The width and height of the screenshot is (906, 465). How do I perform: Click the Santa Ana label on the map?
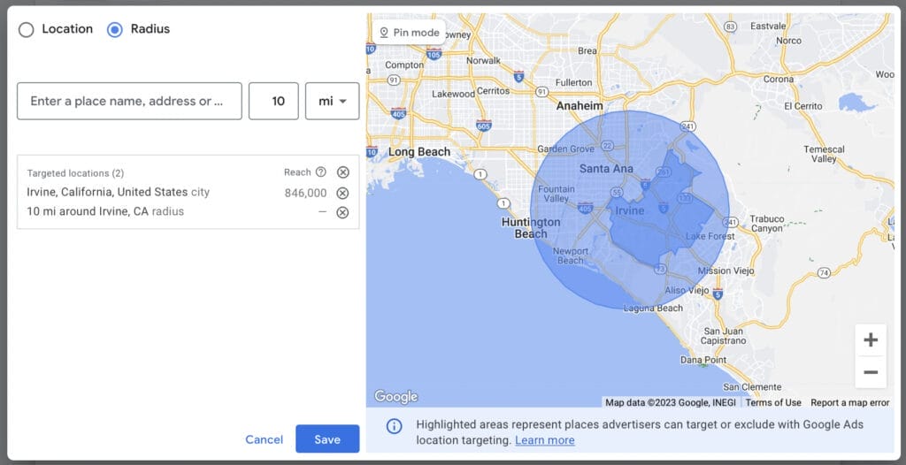click(606, 169)
